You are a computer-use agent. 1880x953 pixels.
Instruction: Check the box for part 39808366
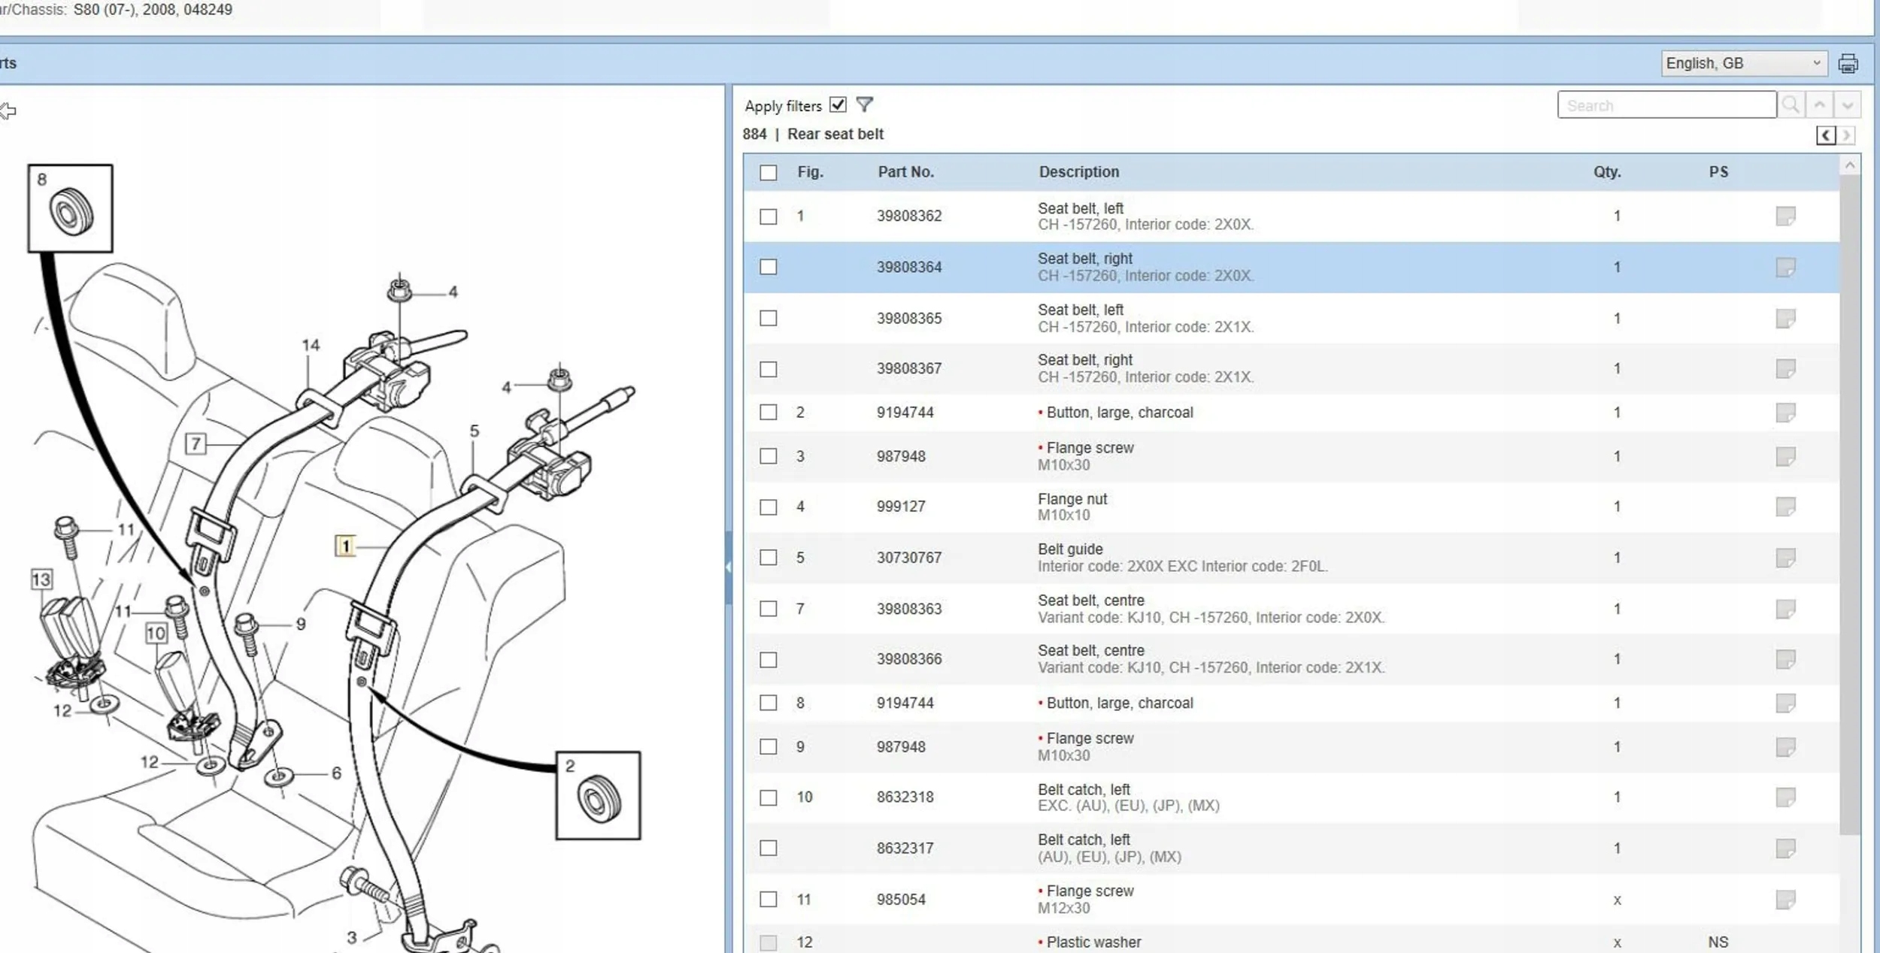pos(768,660)
